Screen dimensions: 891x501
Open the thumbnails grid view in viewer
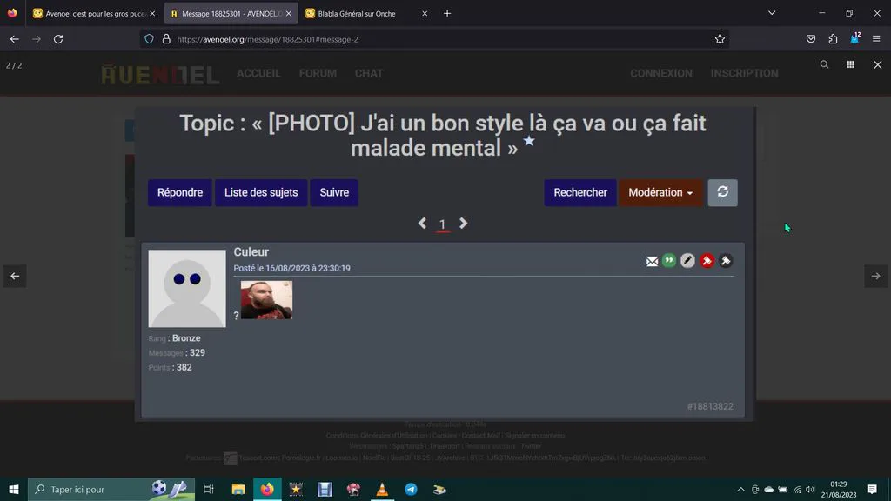[851, 64]
